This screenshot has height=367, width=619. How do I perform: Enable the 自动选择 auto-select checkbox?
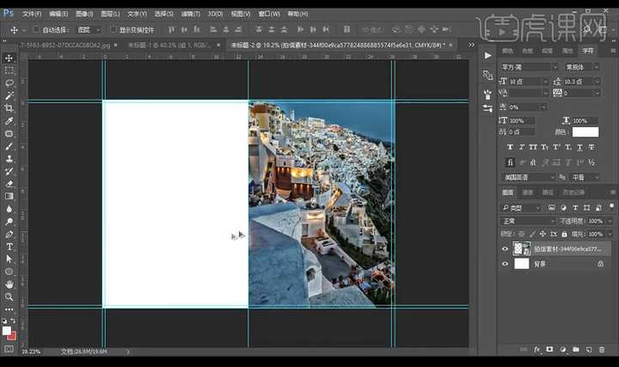[37, 29]
